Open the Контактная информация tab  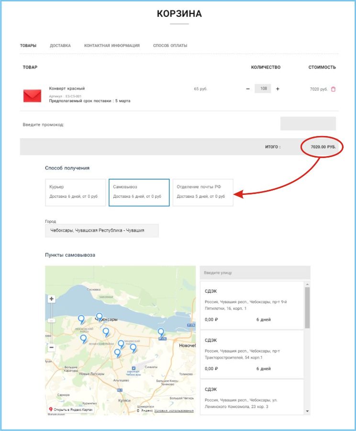(112, 46)
